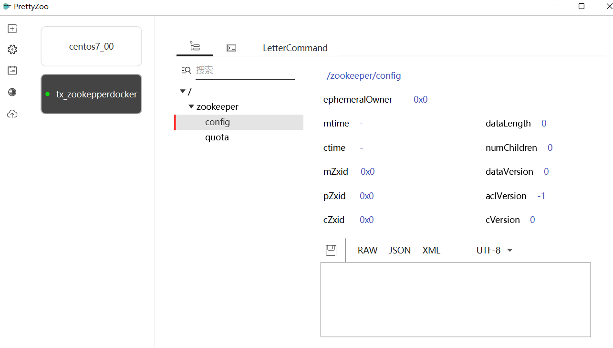
Task: Select the zookeeper tree node
Action: tap(218, 107)
